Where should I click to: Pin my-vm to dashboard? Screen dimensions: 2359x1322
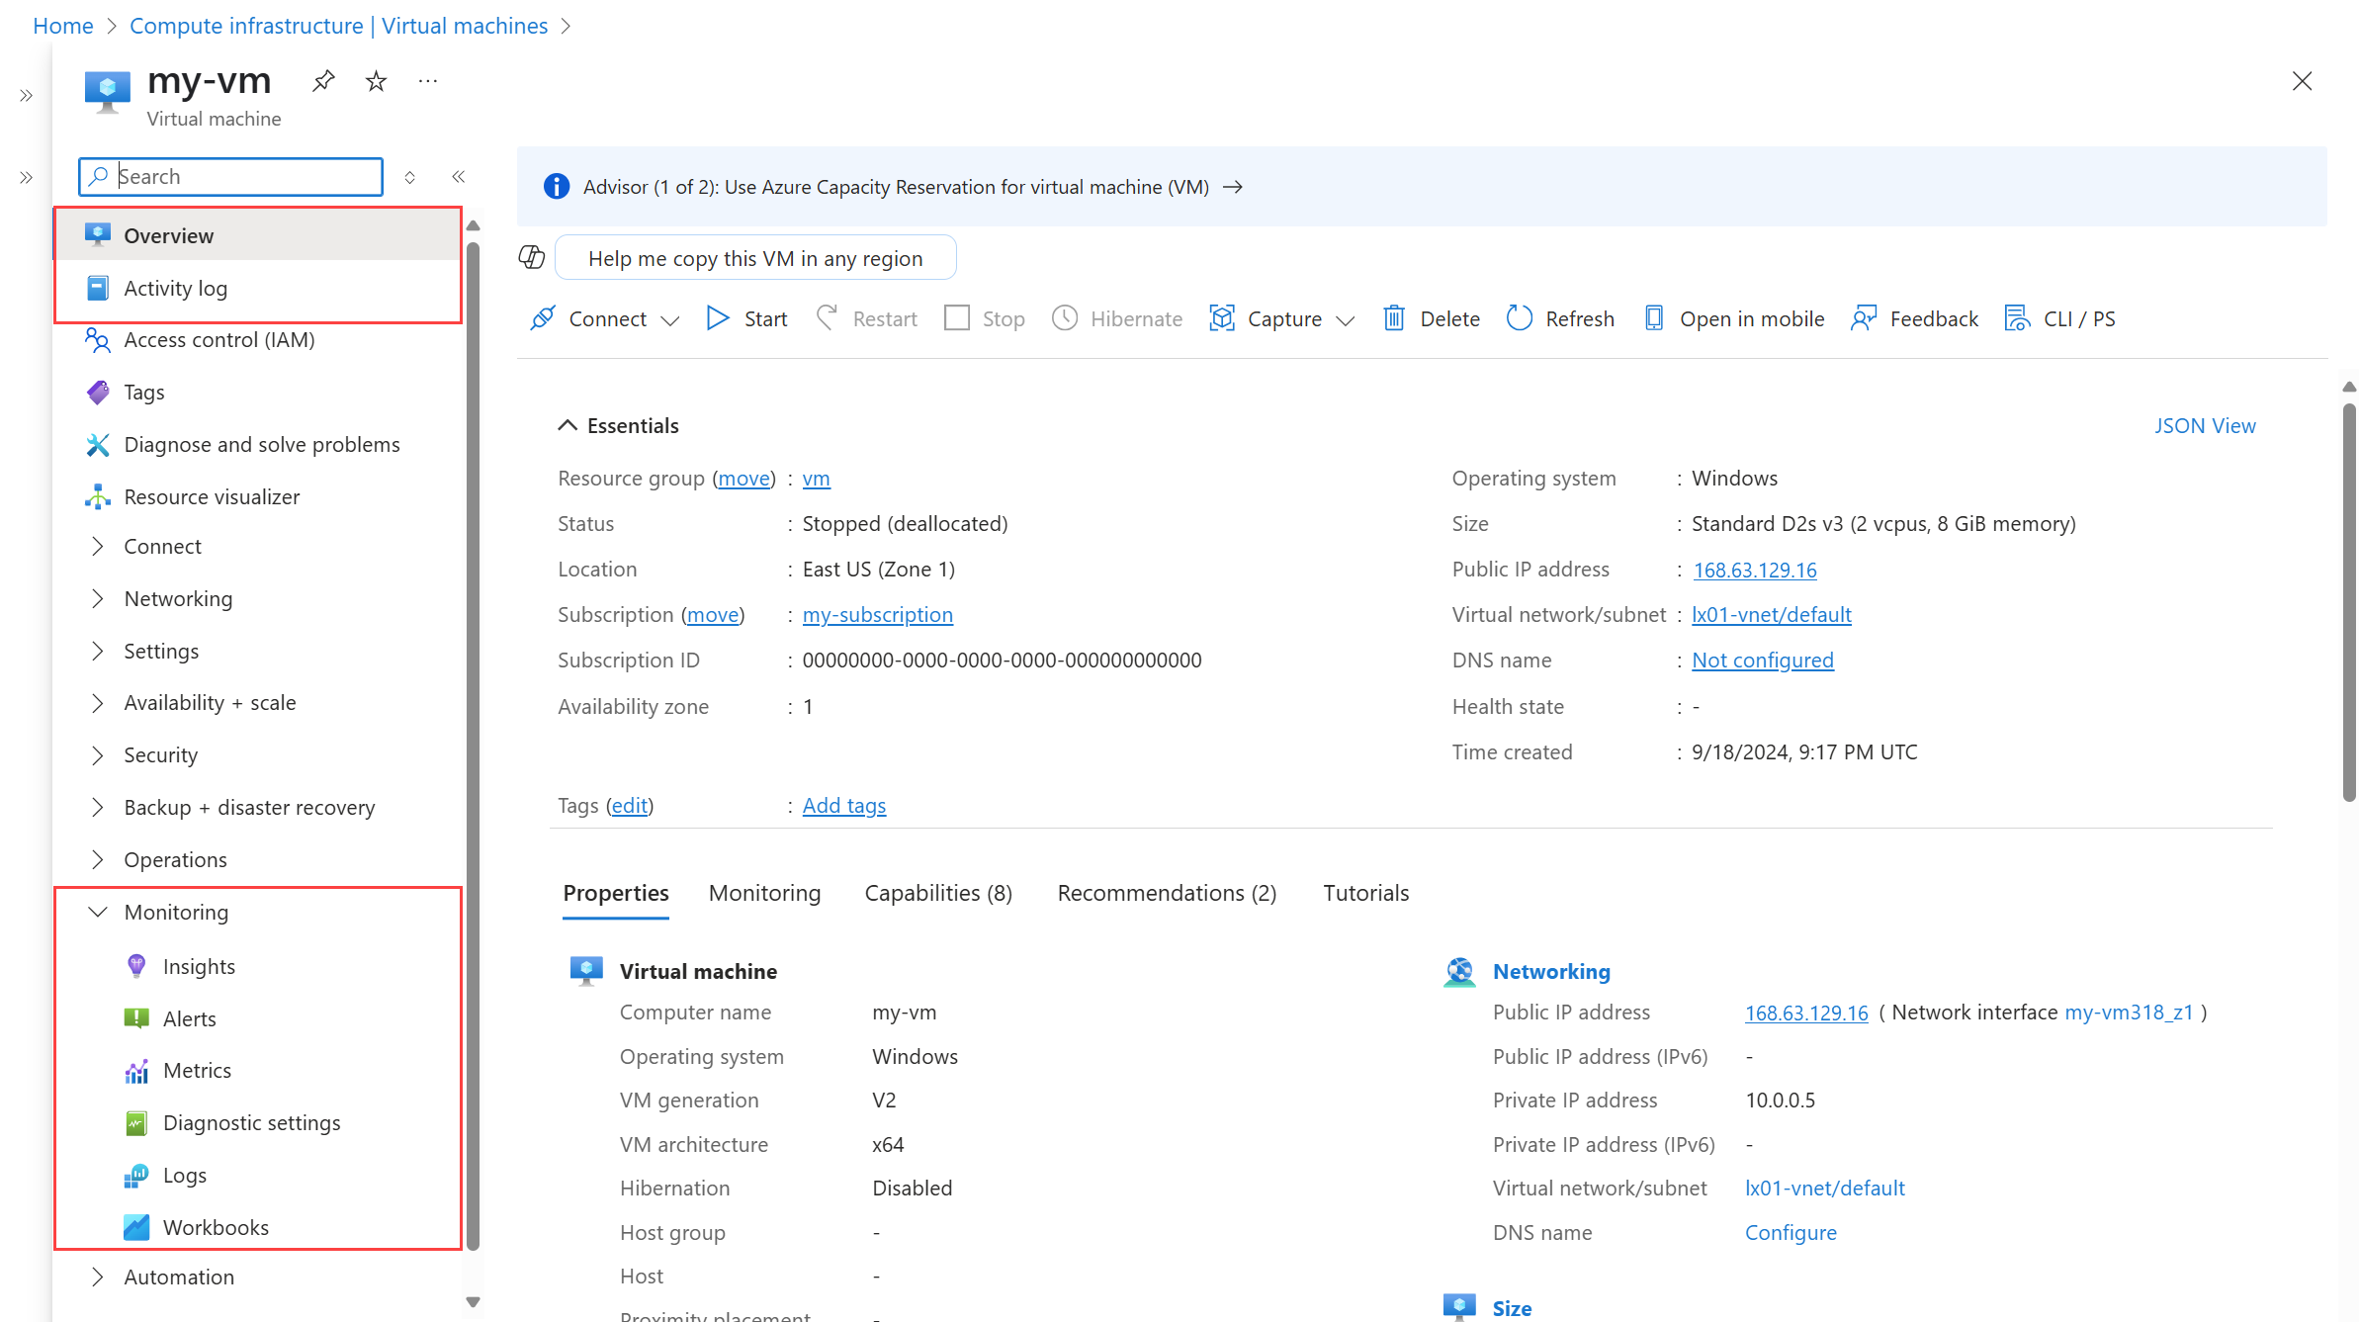coord(323,81)
